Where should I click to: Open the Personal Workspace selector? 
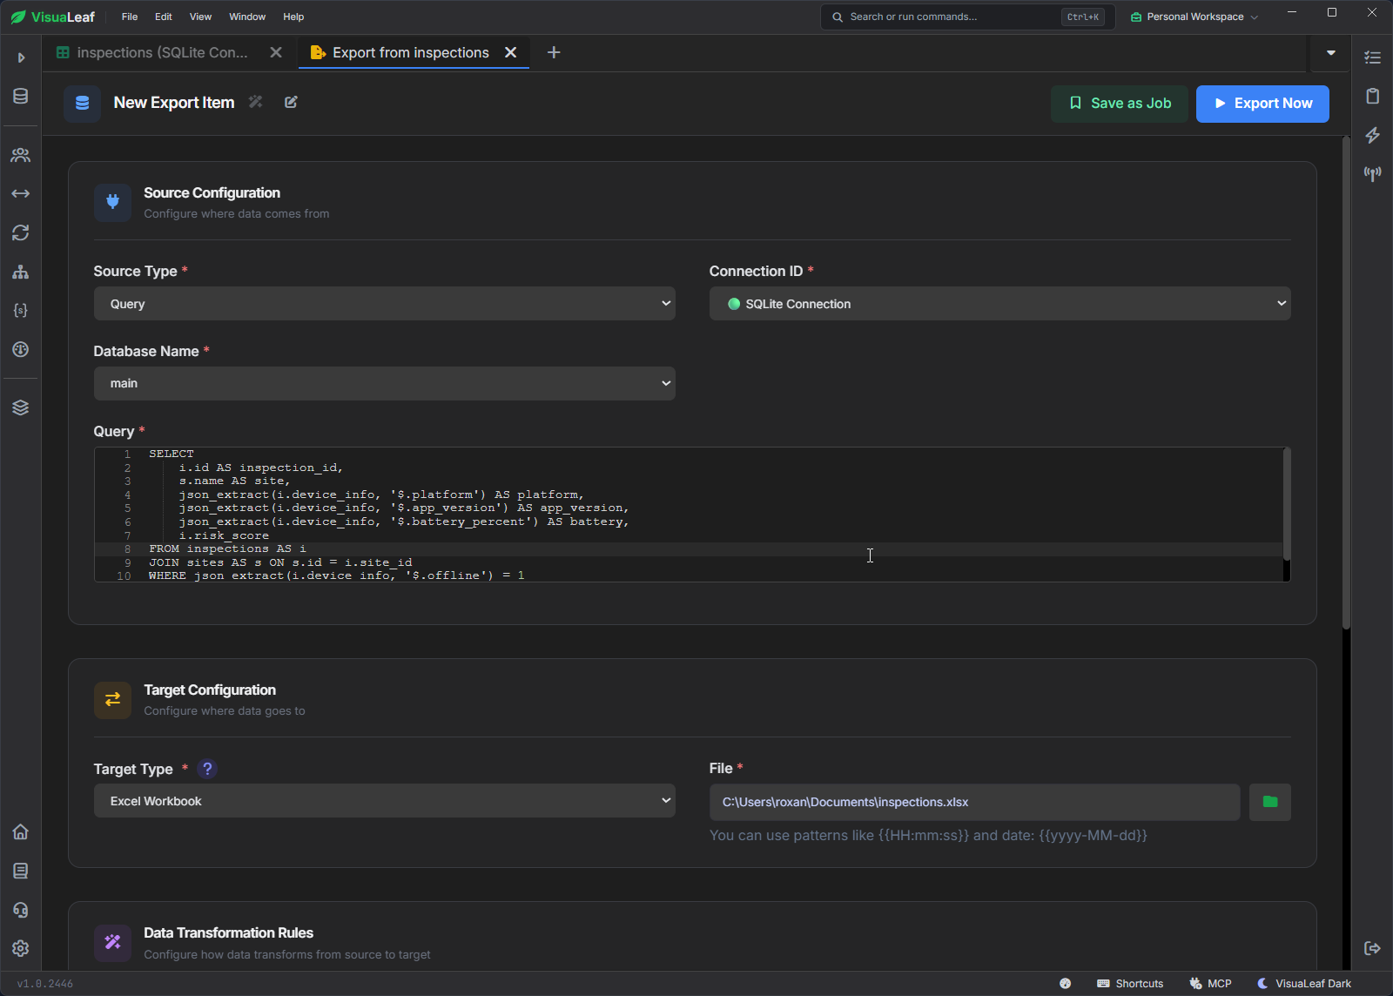pos(1194,17)
